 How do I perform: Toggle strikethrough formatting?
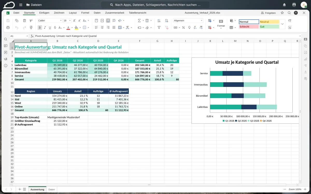click(x=55, y=27)
